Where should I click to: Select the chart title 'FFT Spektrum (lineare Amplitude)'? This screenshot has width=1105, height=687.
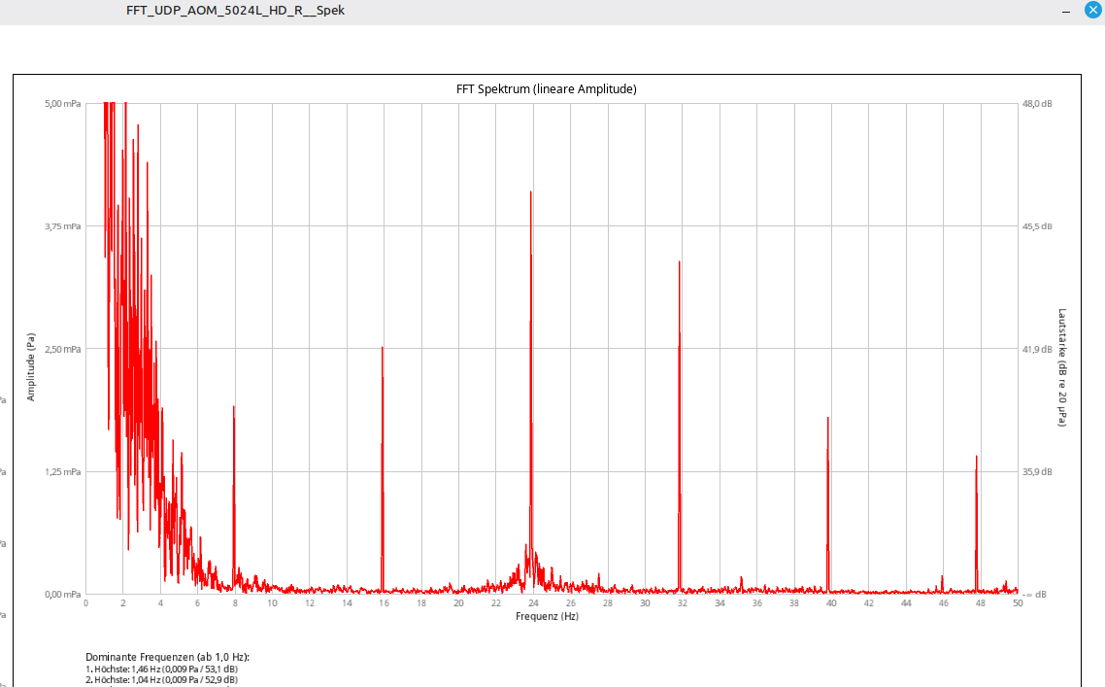pyautogui.click(x=546, y=88)
